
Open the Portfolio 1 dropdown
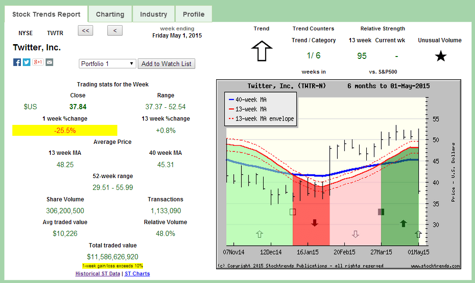coord(107,64)
